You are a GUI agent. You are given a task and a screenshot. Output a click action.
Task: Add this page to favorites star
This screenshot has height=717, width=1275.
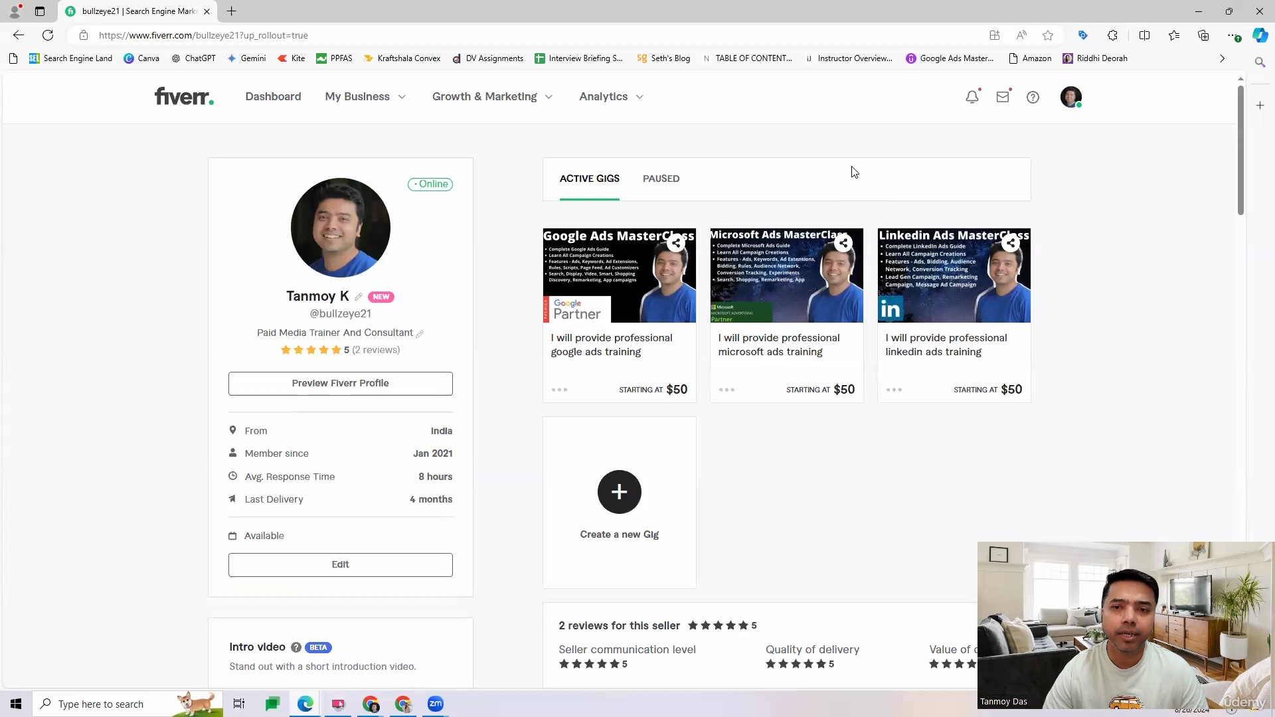(x=1048, y=35)
